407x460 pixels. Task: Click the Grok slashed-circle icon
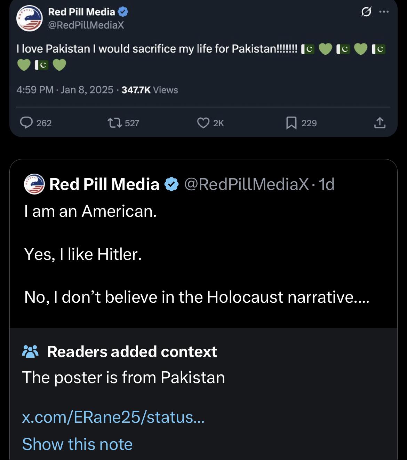366,12
